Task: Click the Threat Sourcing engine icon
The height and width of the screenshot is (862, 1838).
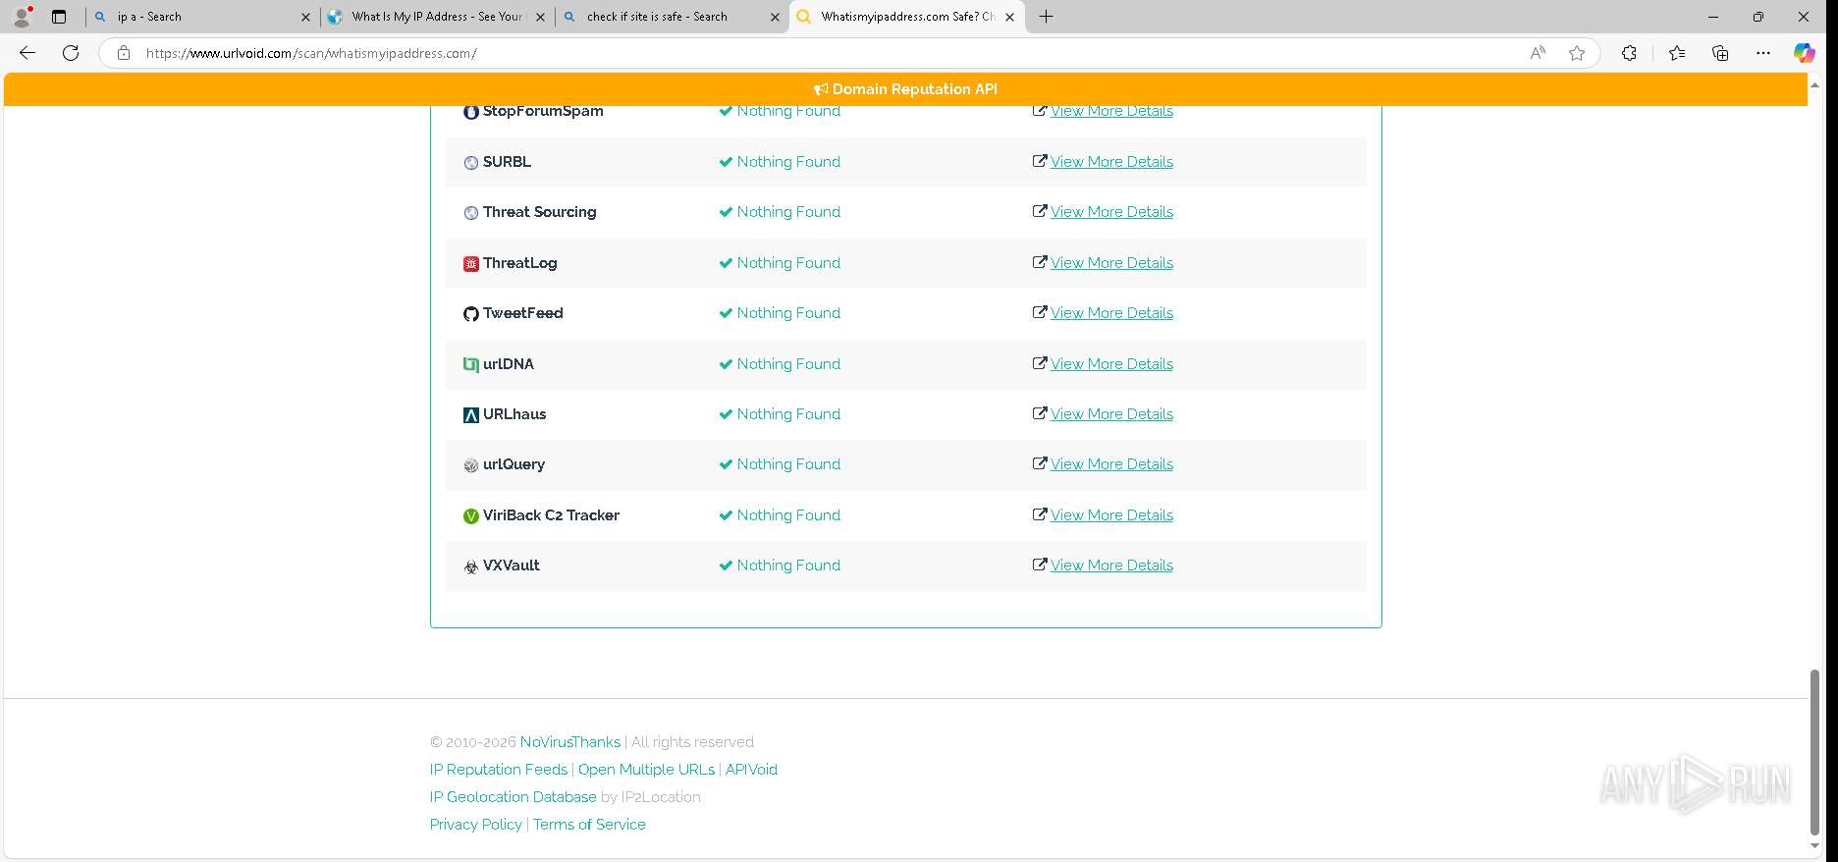Action: click(x=471, y=213)
